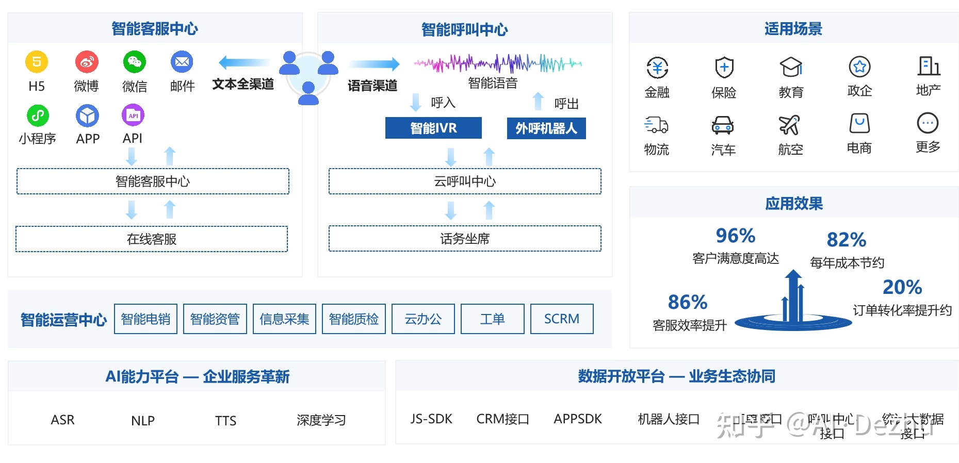Viewport: 959px width, 463px height.
Task: Click the insurance (保险) shield icon
Action: (x=724, y=68)
